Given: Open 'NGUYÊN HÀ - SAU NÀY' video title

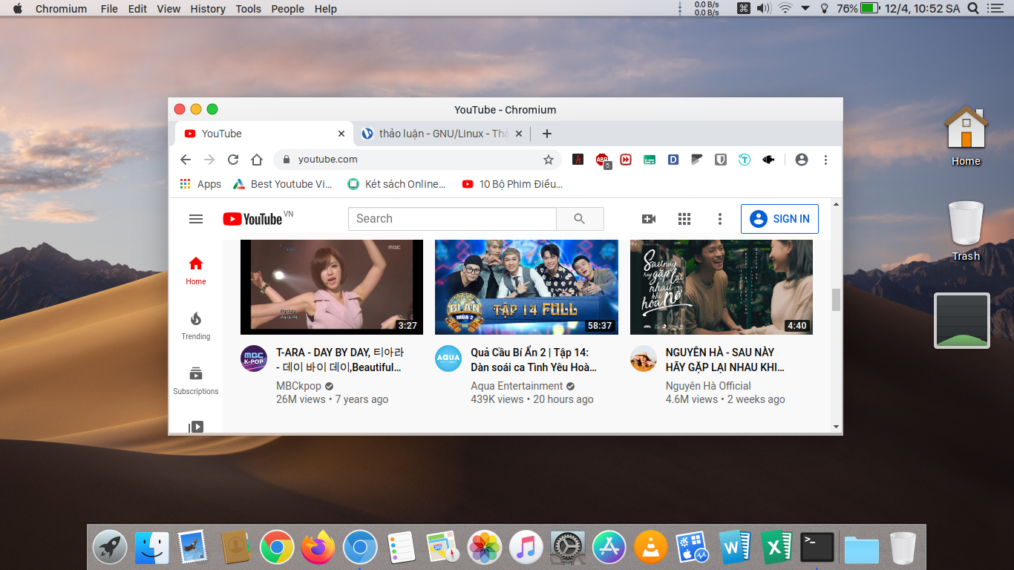Looking at the screenshot, I should click(x=725, y=360).
